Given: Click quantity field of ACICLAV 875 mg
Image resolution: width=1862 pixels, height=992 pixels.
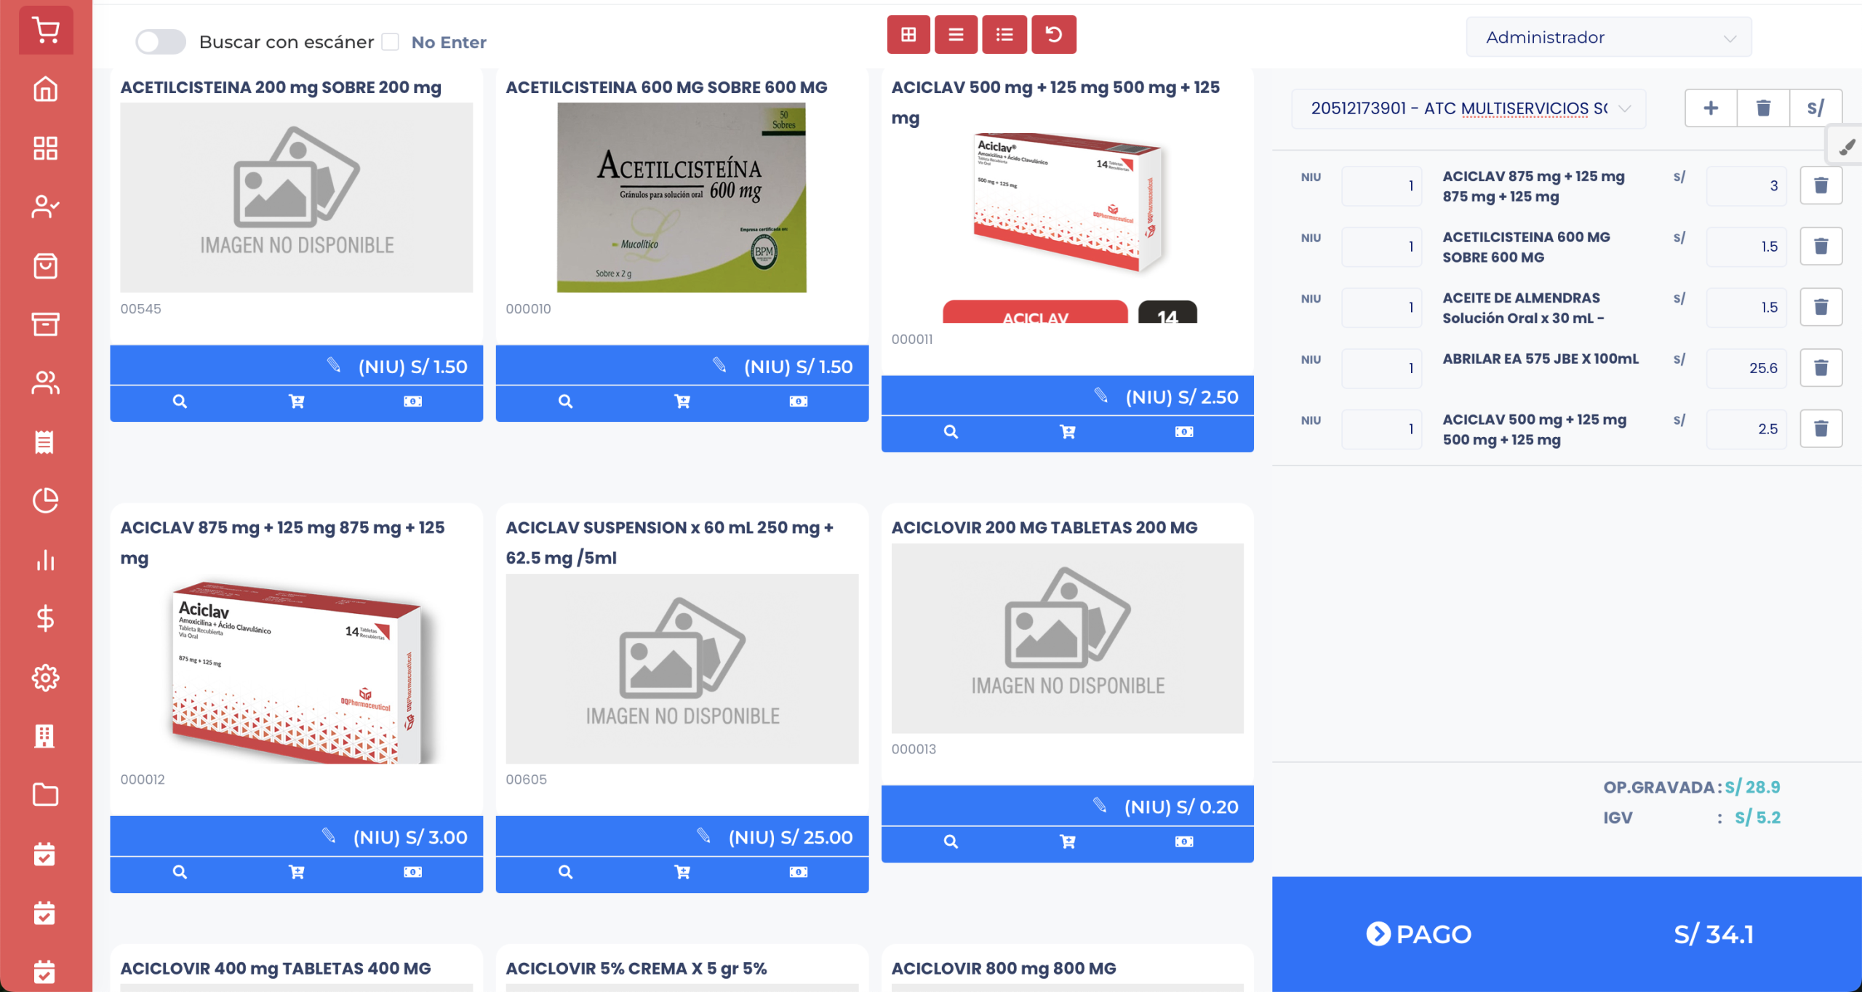Looking at the screenshot, I should [x=1380, y=186].
